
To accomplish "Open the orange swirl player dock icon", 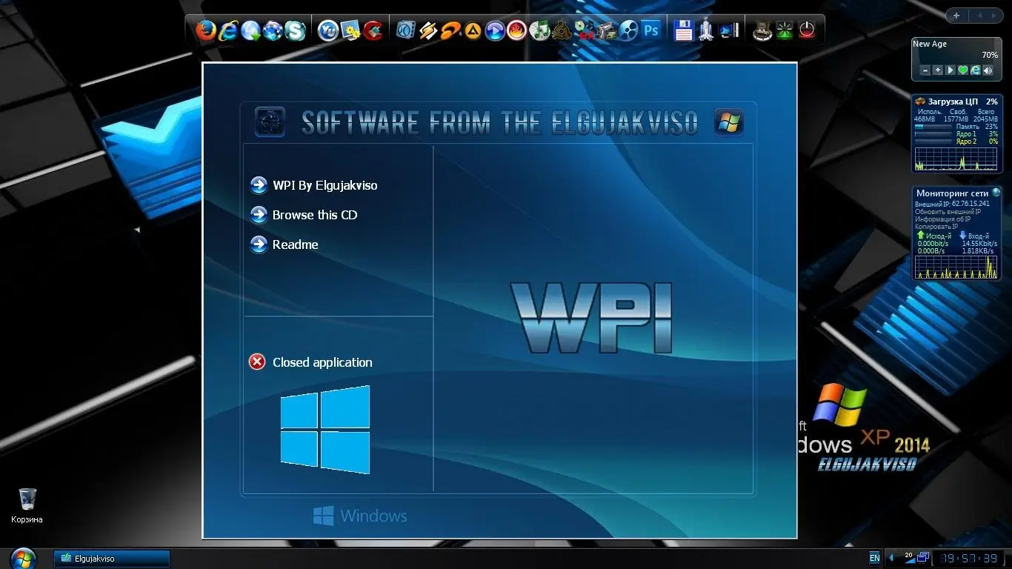I will pos(450,30).
